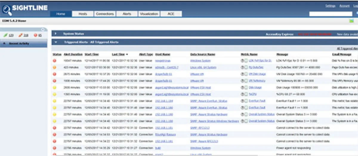
Task: Select the ACE tab
Action: pyautogui.click(x=171, y=14)
